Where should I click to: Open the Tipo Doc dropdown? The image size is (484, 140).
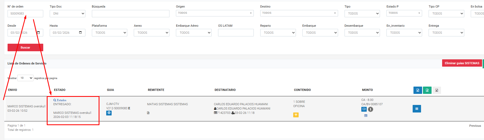(67, 13)
